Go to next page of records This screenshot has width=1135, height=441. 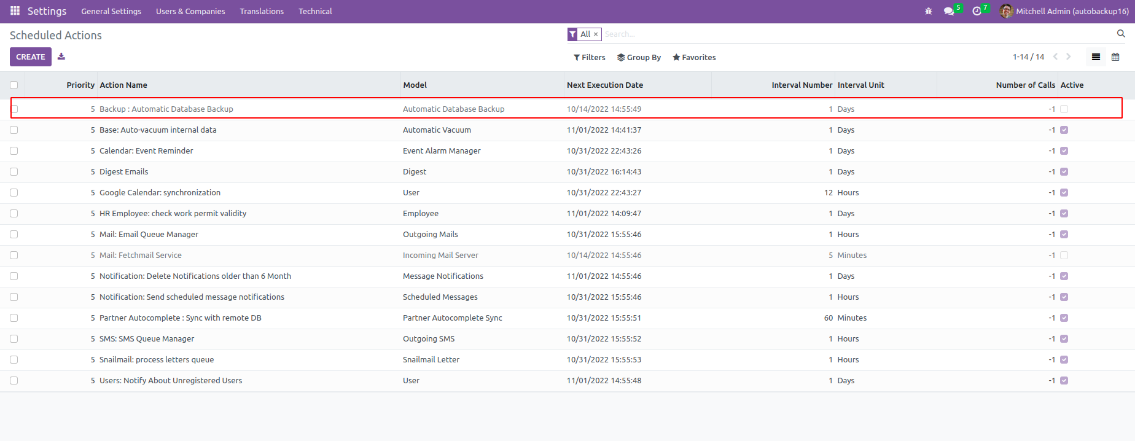tap(1069, 57)
